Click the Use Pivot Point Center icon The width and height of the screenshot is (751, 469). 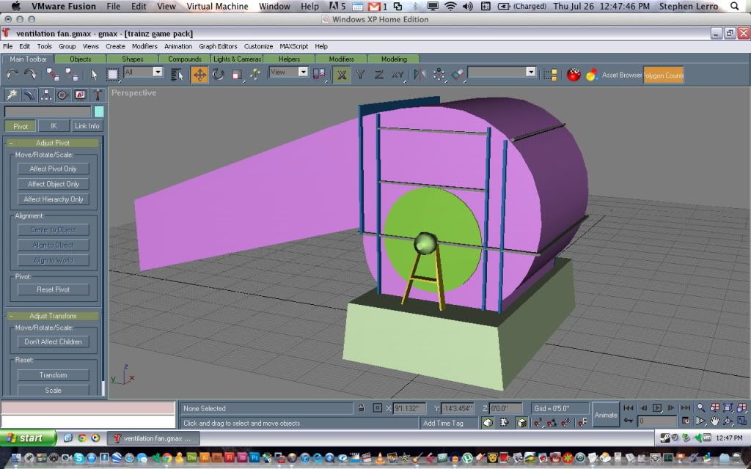[x=319, y=75]
